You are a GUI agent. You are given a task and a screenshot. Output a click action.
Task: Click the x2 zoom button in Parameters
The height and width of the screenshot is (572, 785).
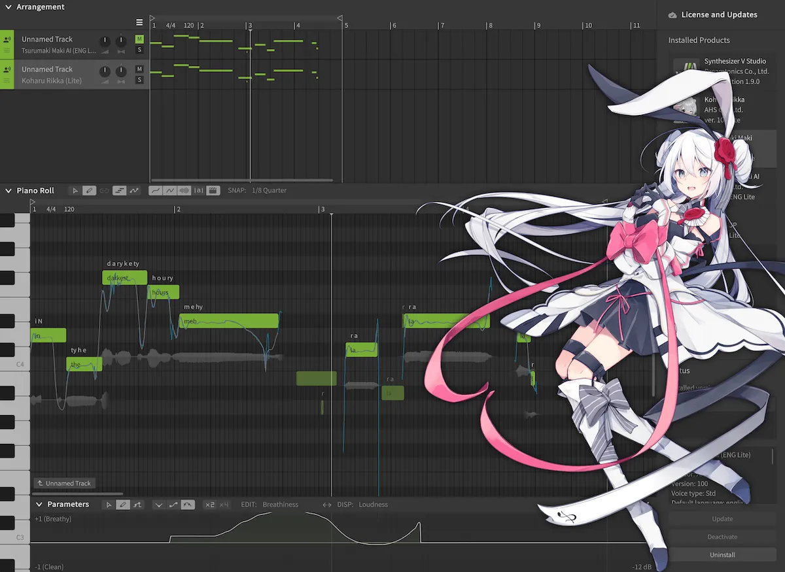[210, 505]
